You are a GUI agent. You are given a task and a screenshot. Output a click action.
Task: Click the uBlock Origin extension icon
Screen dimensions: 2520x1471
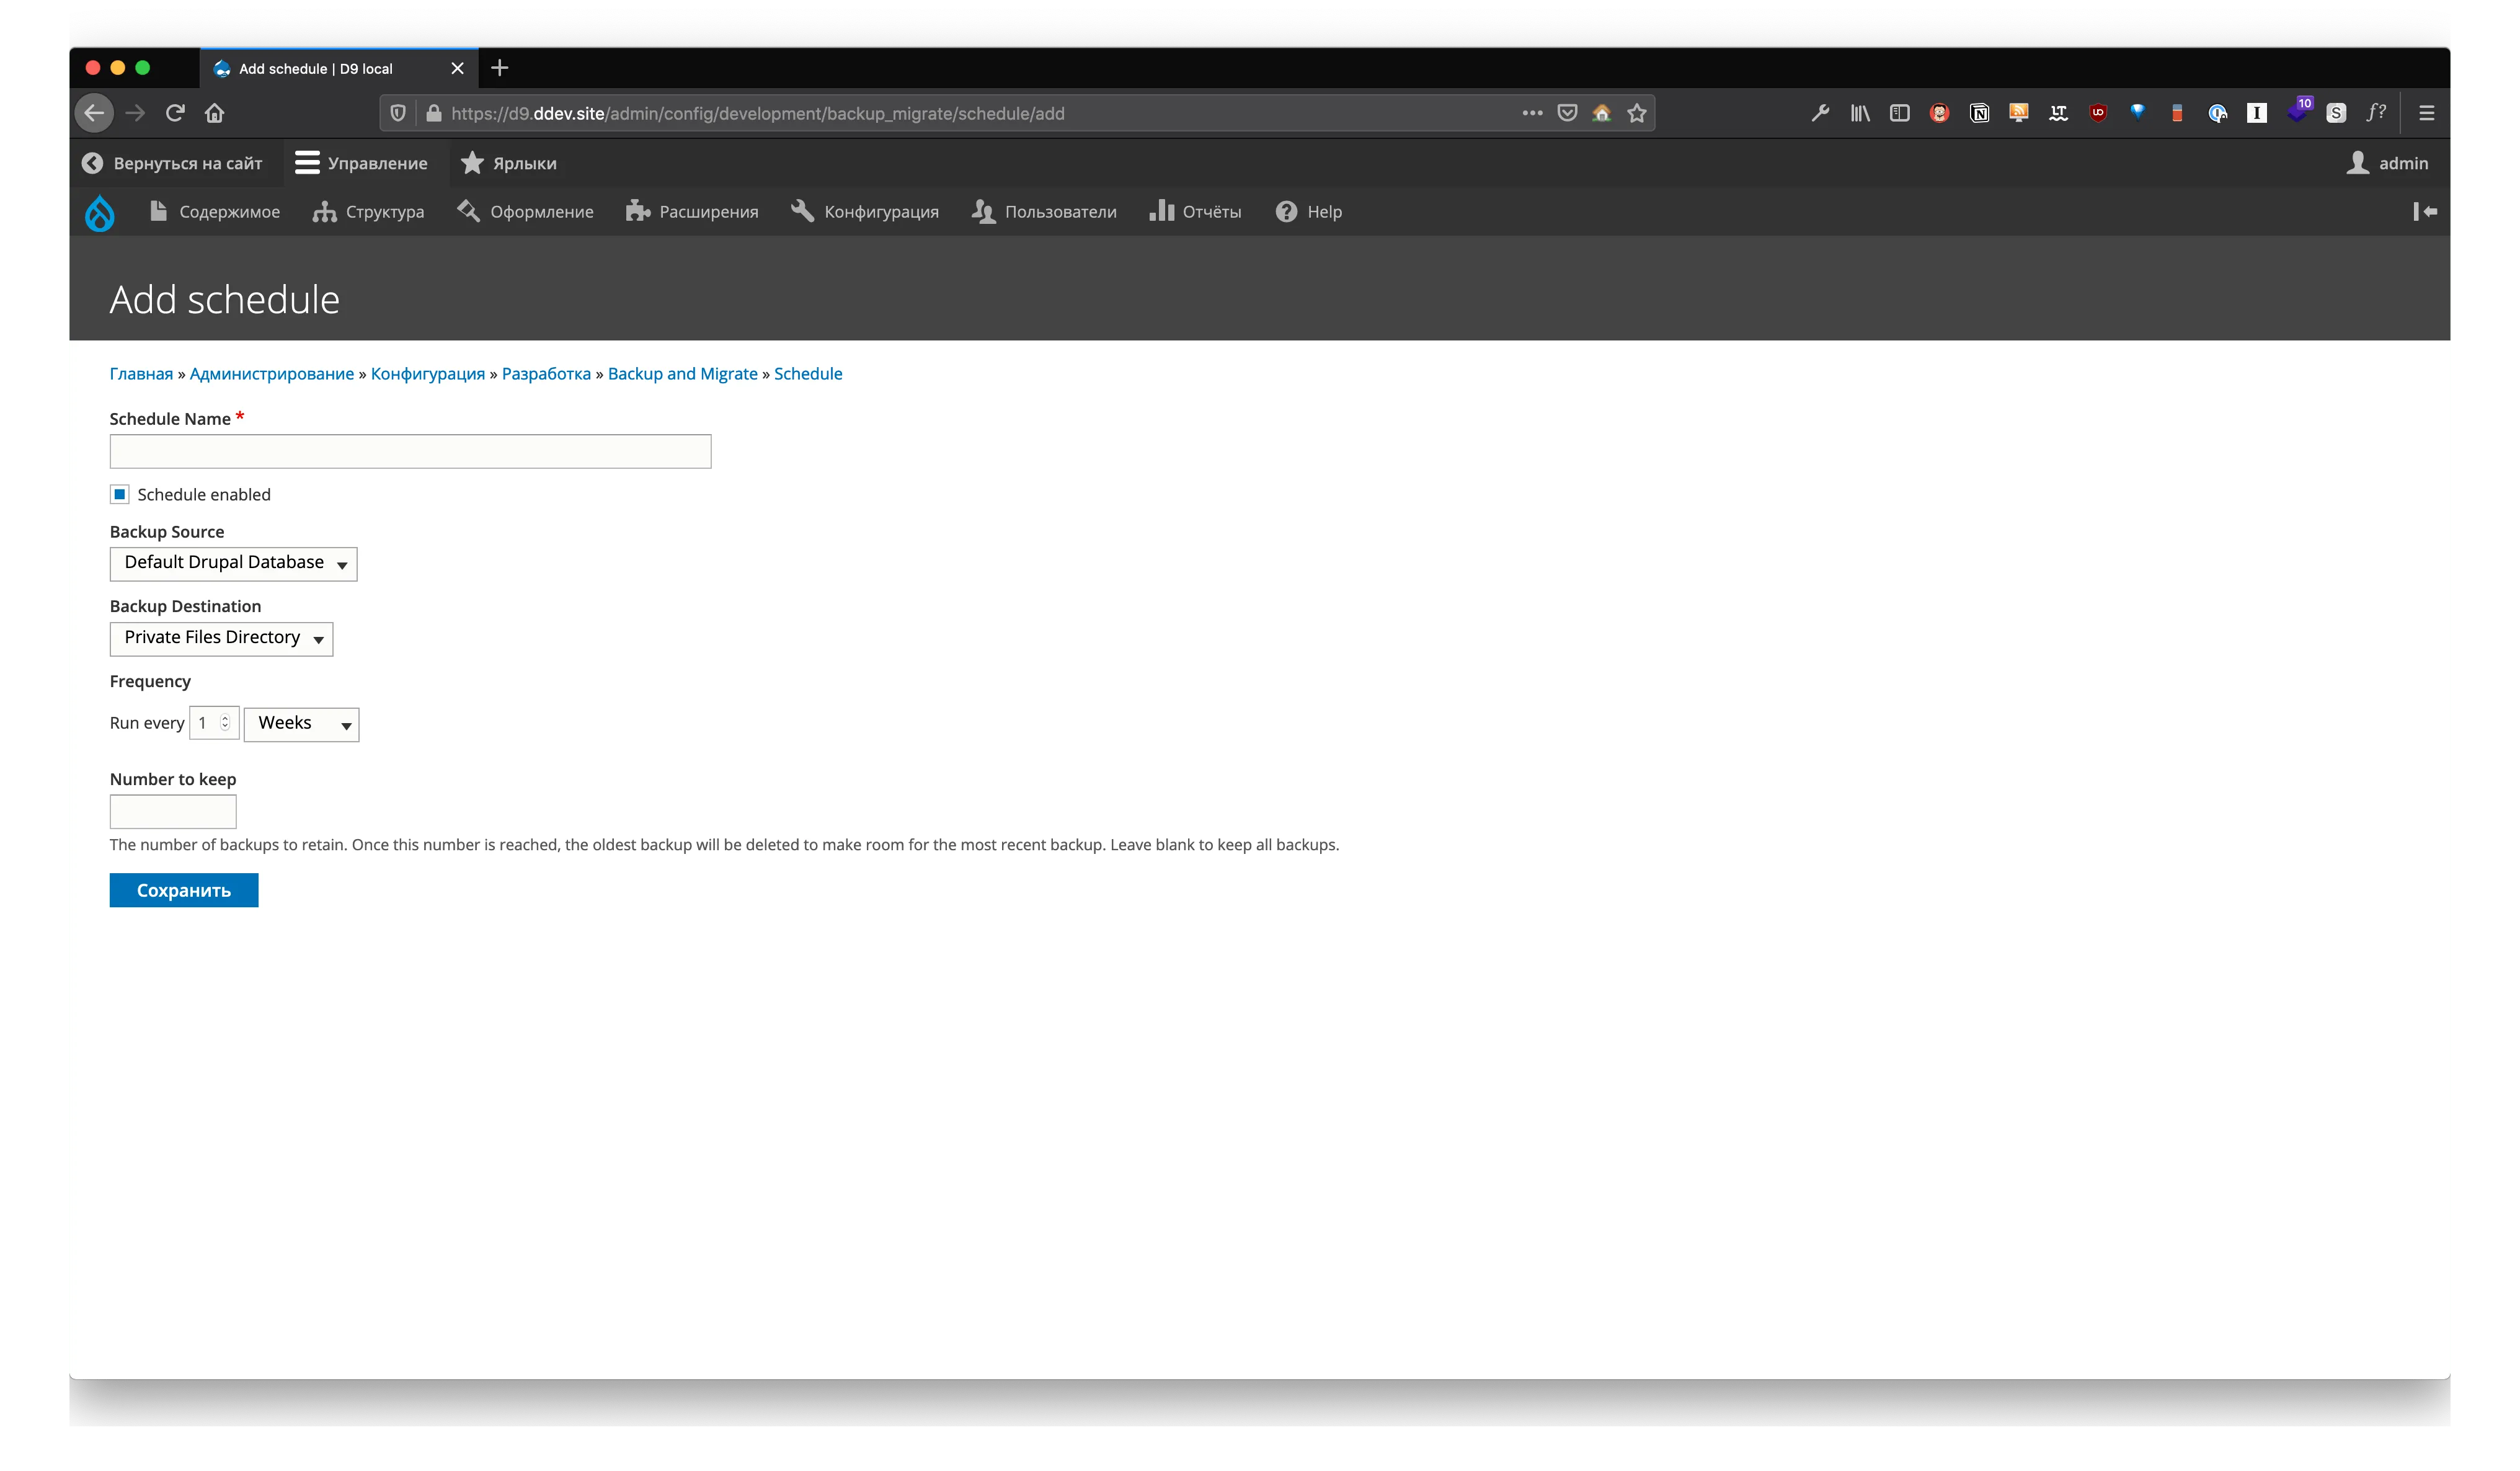click(2098, 113)
